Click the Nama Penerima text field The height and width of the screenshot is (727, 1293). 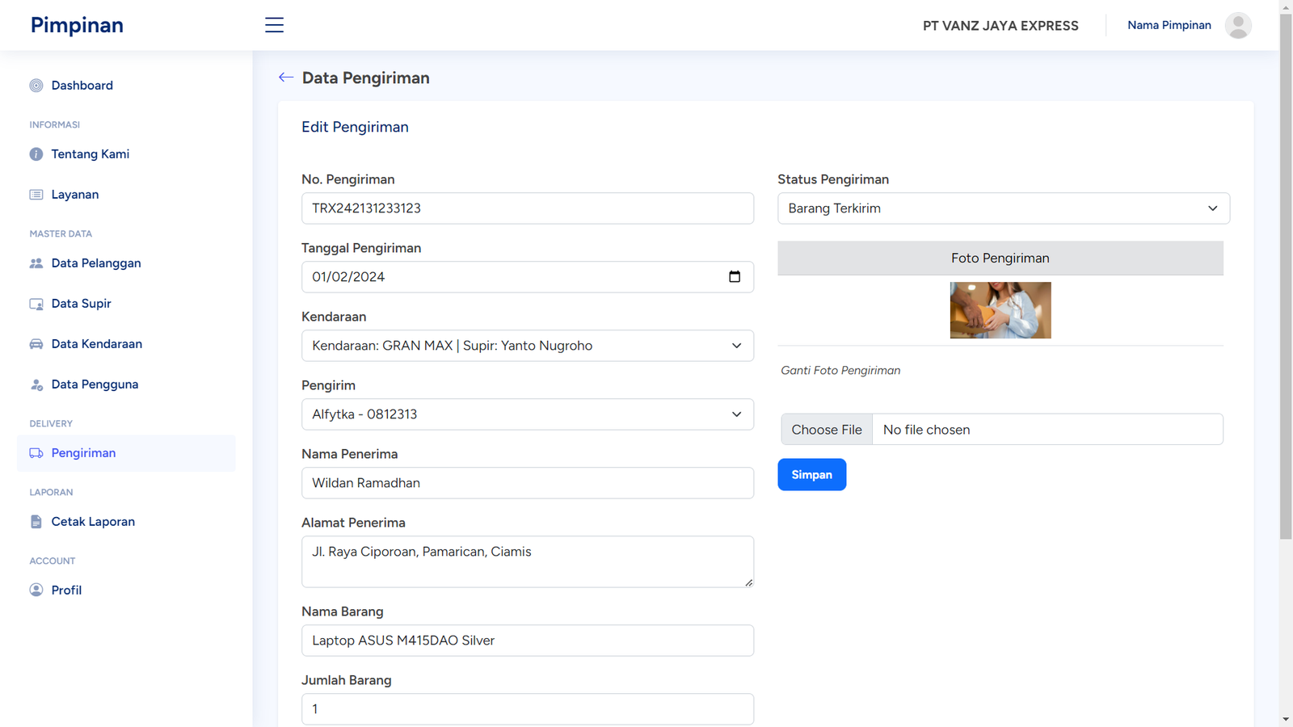click(527, 483)
